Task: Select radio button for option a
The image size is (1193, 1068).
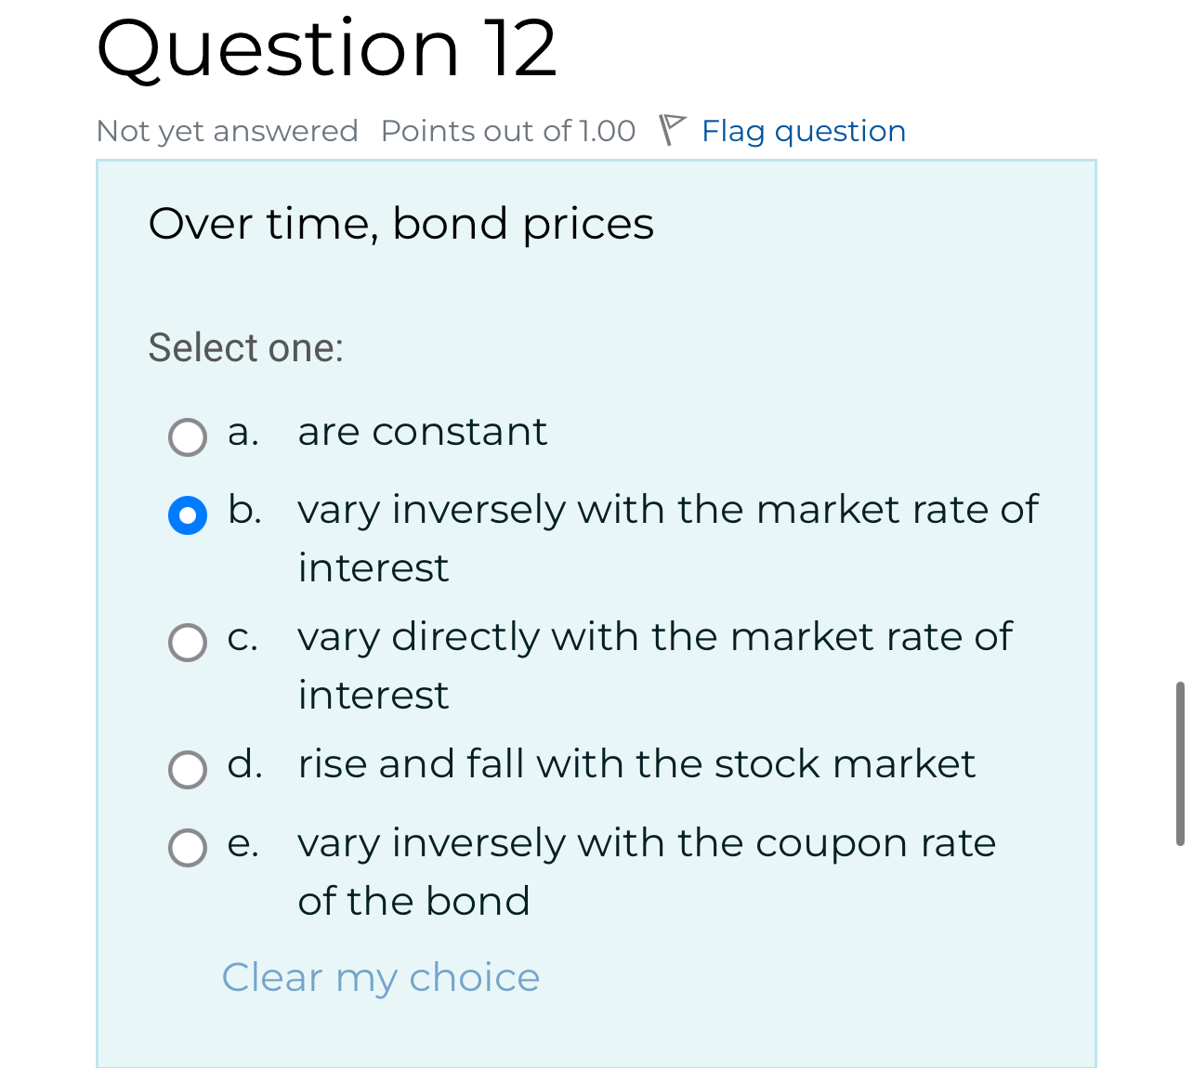Action: (188, 436)
